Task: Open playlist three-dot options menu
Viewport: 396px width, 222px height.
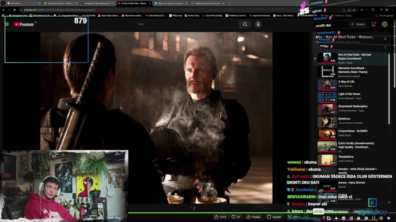Action: (x=385, y=47)
